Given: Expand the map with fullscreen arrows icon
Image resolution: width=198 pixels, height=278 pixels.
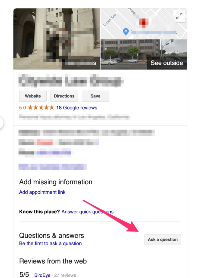Looking at the screenshot, I should (x=179, y=16).
